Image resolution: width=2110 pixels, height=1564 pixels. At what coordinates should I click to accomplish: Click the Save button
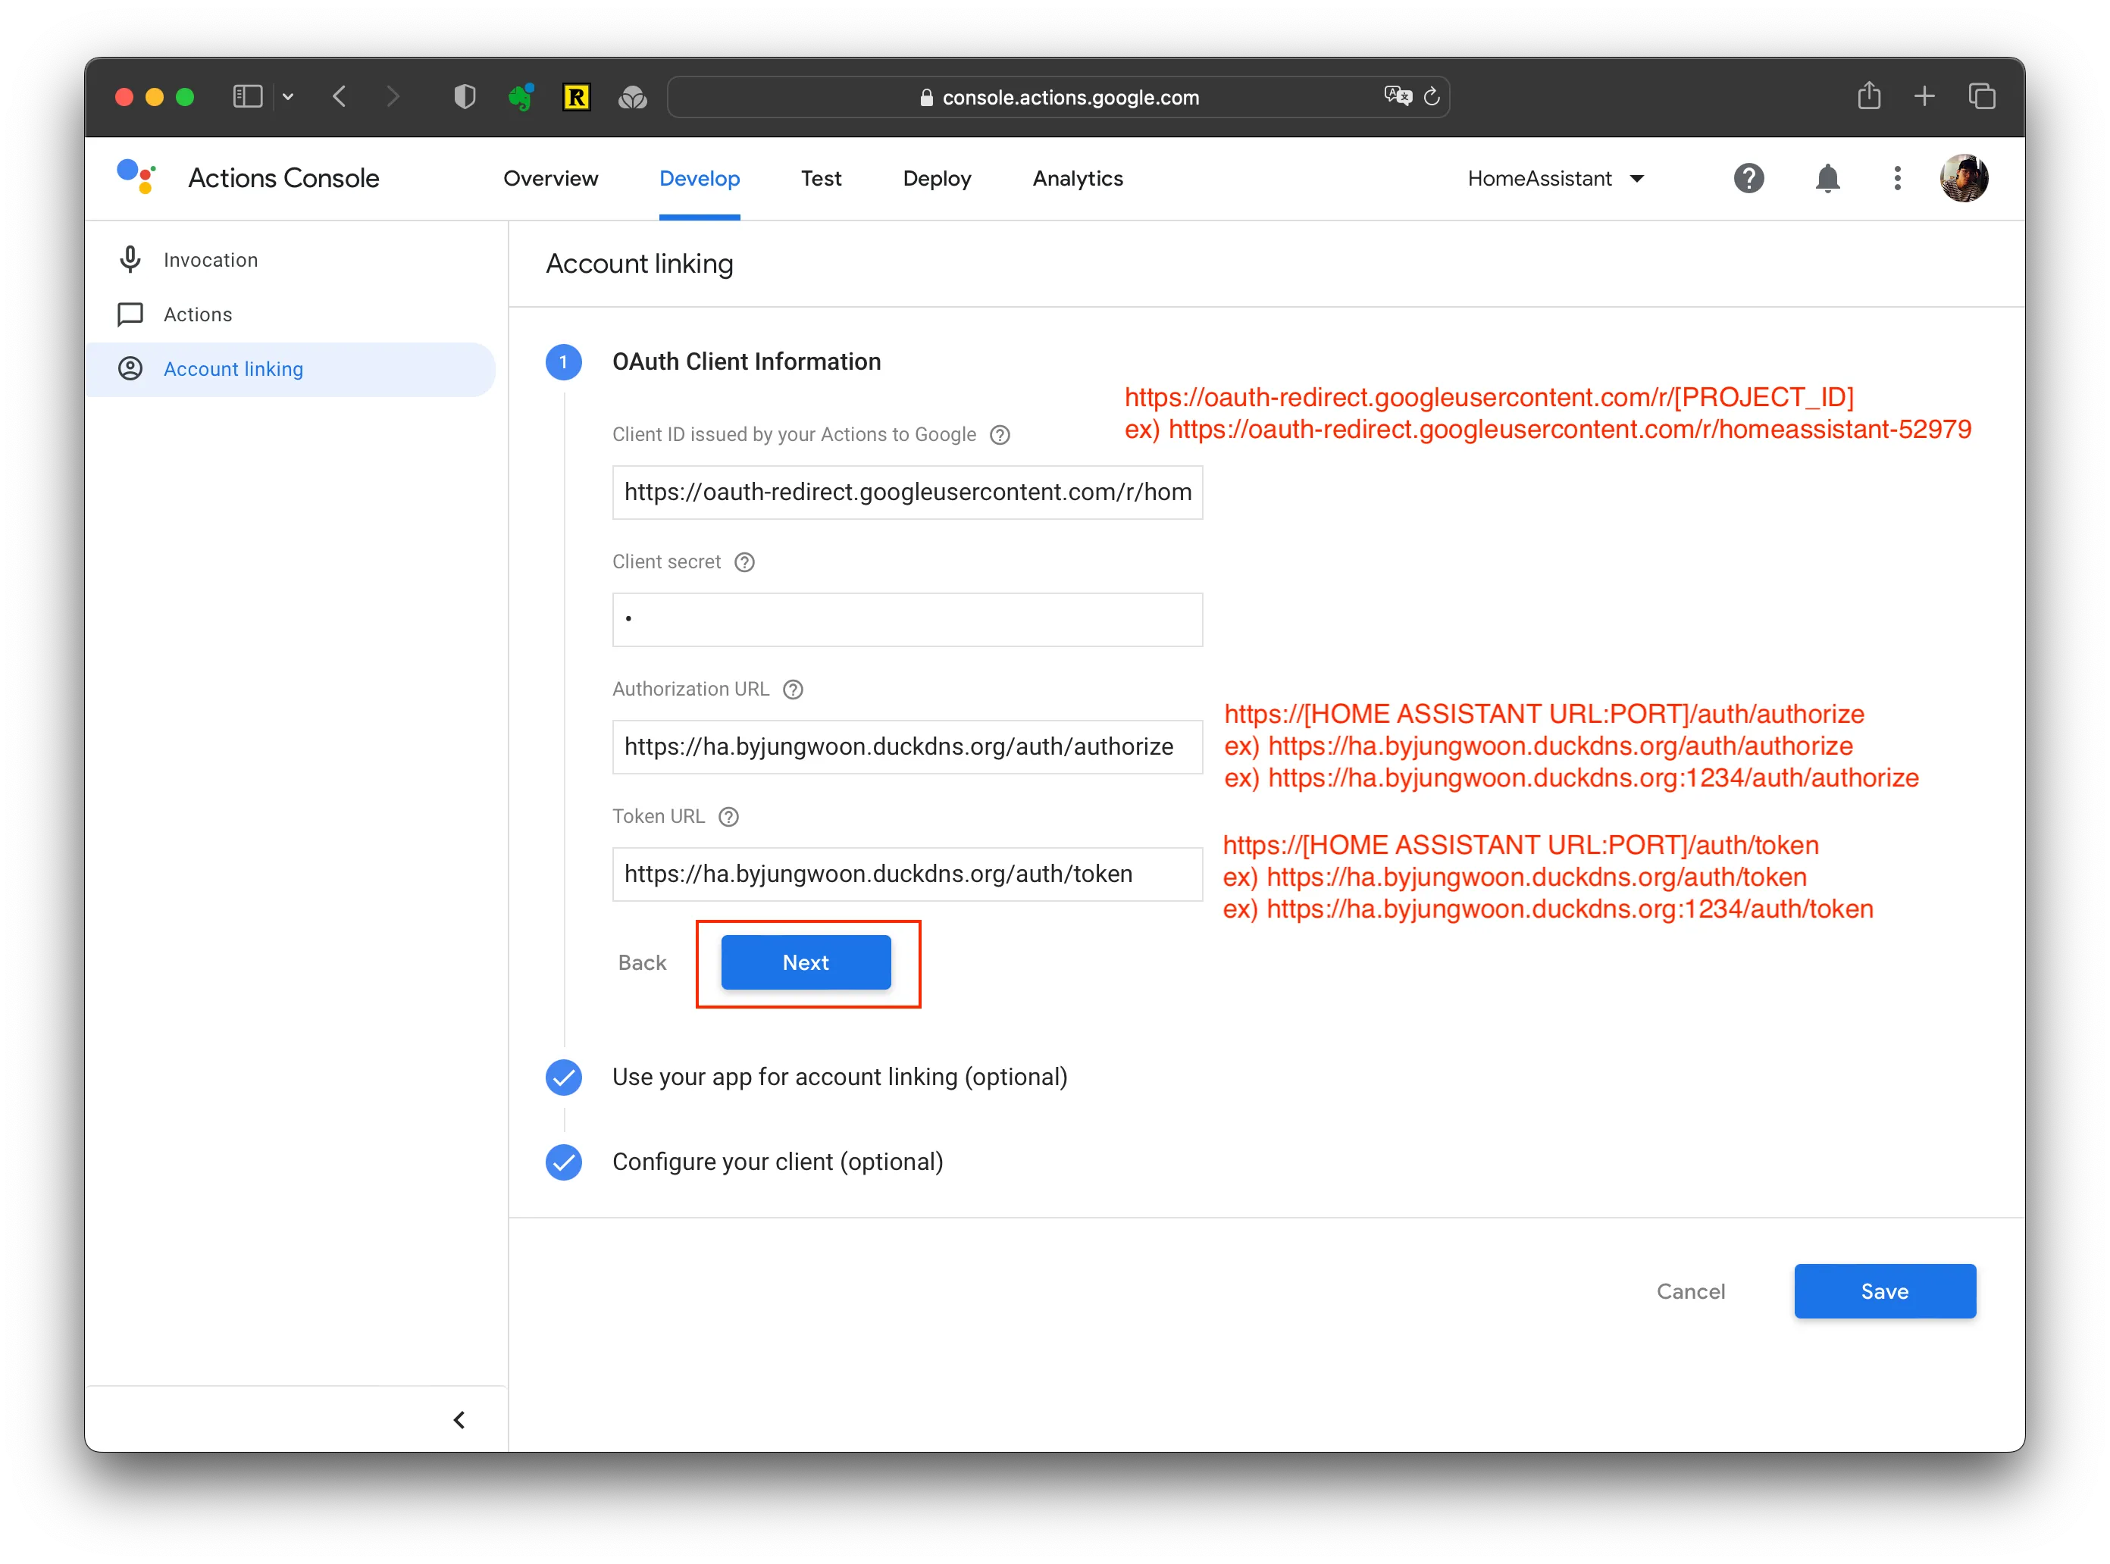point(1883,1290)
